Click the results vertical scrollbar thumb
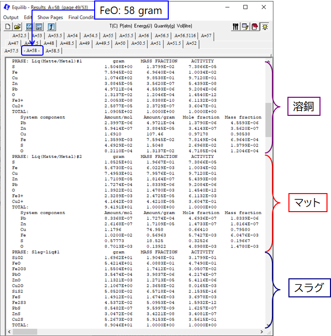331x336 pixels. point(268,120)
